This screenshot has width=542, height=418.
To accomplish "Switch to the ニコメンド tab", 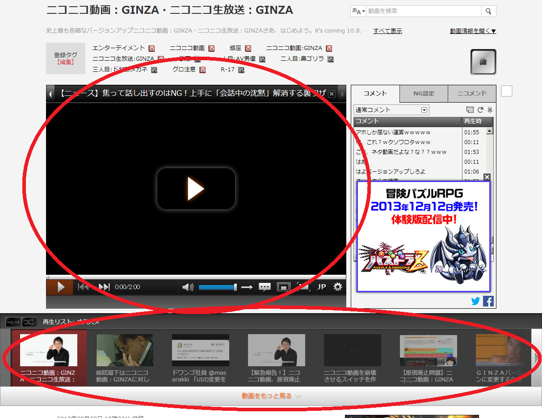I will (x=472, y=93).
